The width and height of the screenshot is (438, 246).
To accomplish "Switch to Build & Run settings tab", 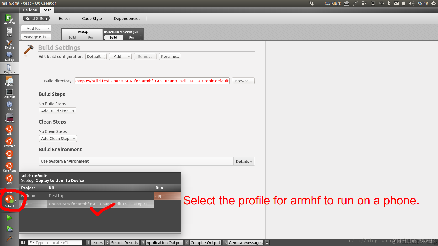I will coord(36,19).
